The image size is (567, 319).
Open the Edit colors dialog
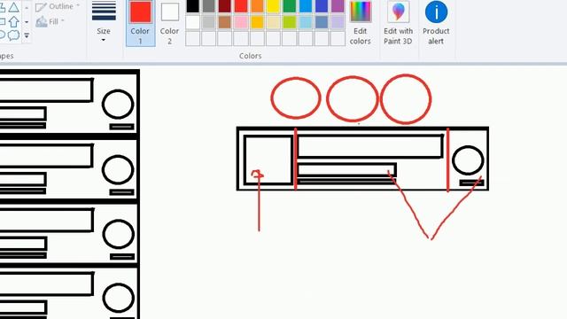[x=361, y=22]
